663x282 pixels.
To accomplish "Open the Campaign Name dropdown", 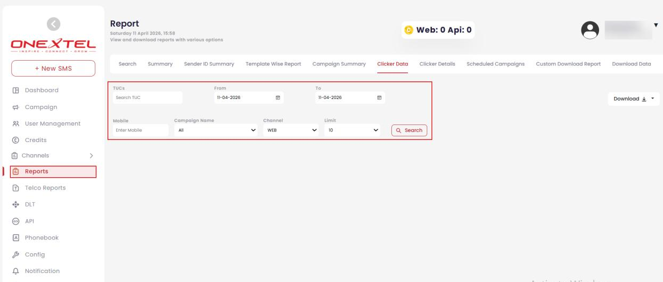I will coord(216,130).
